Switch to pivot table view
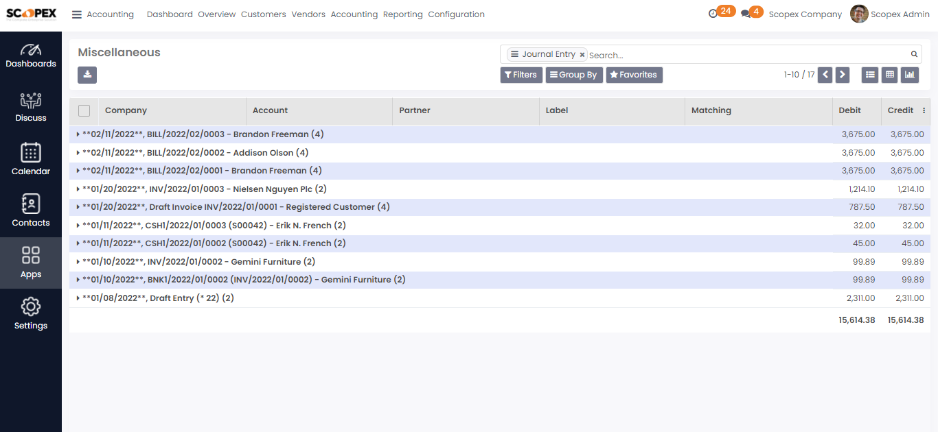The width and height of the screenshot is (938, 432). 890,75
